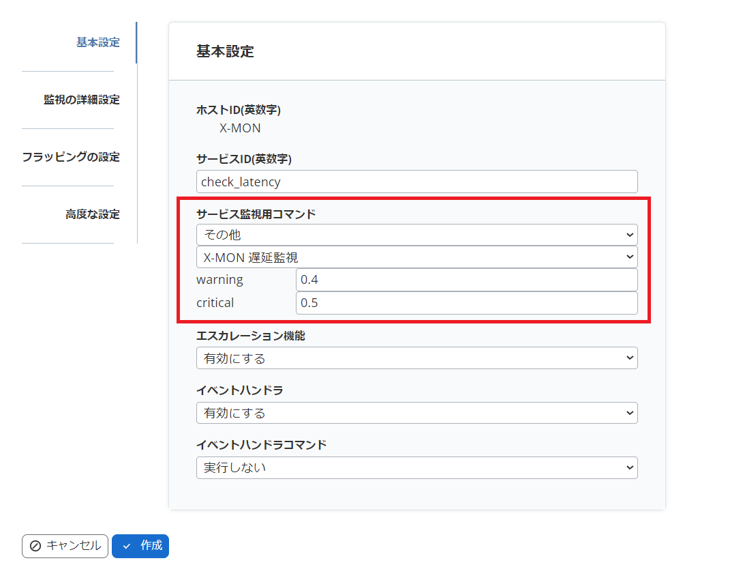
Task: Switch to the 基本設定 sidebar tab
Action: tap(97, 42)
